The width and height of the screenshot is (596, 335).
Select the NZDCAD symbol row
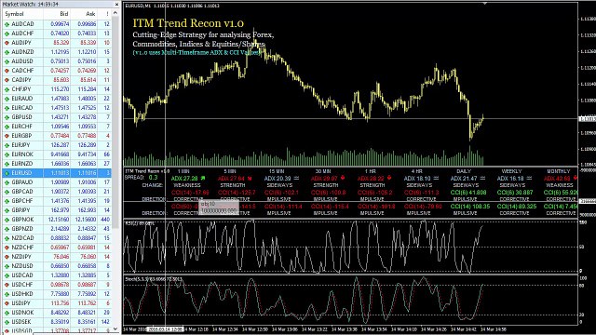pyautogui.click(x=57, y=238)
